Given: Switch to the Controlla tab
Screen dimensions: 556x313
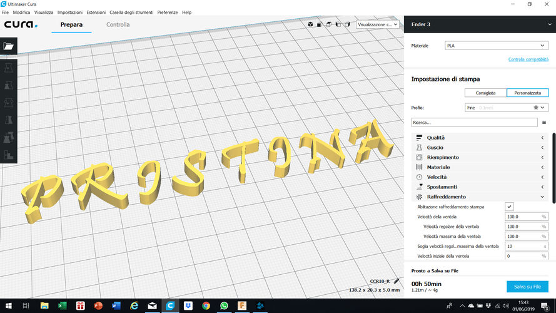Looking at the screenshot, I should [x=118, y=24].
